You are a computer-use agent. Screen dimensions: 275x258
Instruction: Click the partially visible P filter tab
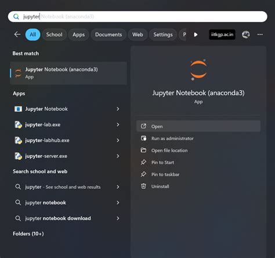(x=183, y=34)
